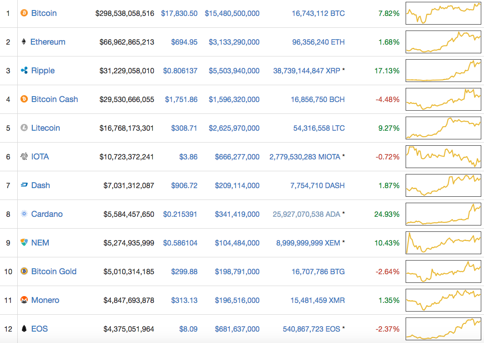Image resolution: width=484 pixels, height=343 pixels.
Task: Click the Cardano logo icon
Action: click(24, 214)
